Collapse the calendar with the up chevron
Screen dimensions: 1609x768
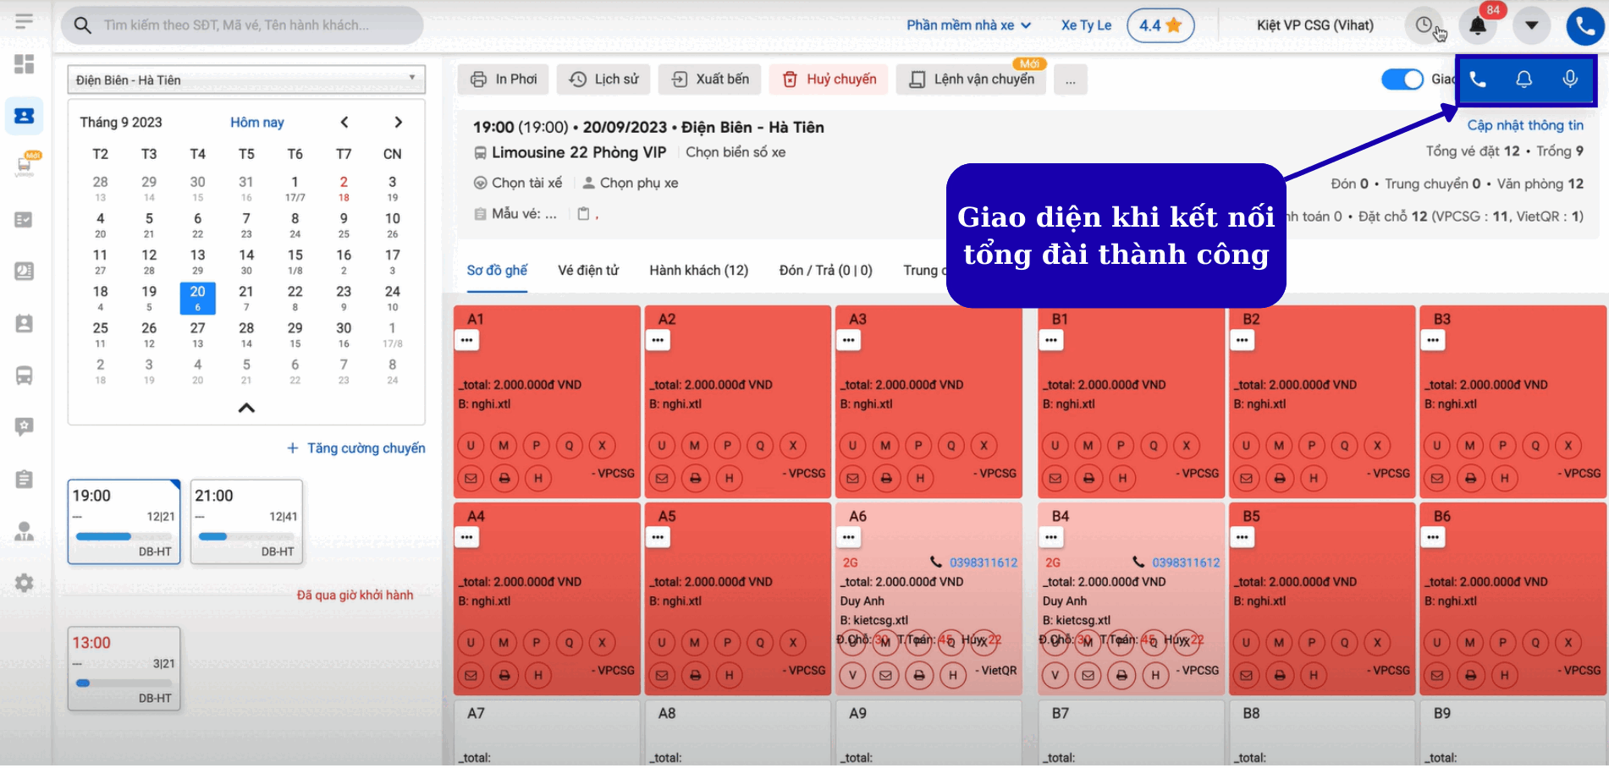point(246,408)
